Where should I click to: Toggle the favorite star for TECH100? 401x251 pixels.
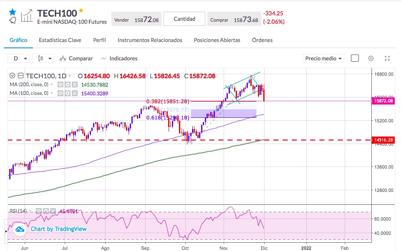[x=13, y=12]
